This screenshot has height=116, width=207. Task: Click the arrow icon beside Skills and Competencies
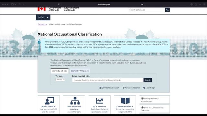[x=142, y=107]
